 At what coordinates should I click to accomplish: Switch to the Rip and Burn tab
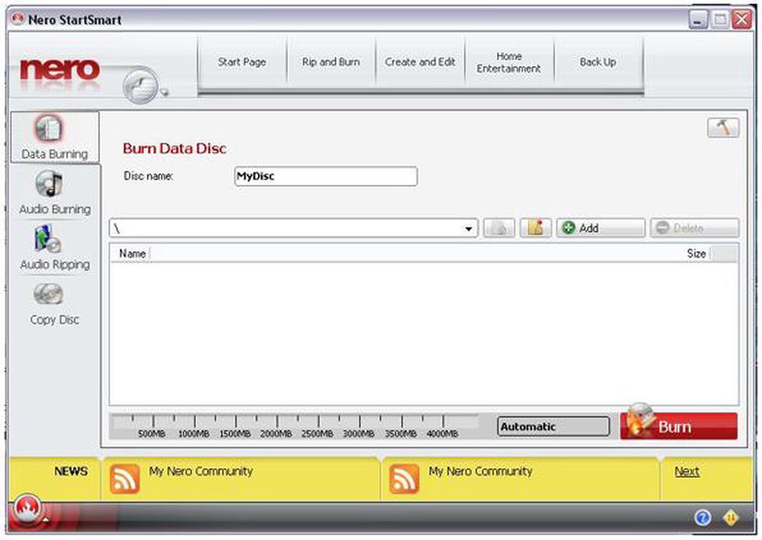click(x=331, y=62)
